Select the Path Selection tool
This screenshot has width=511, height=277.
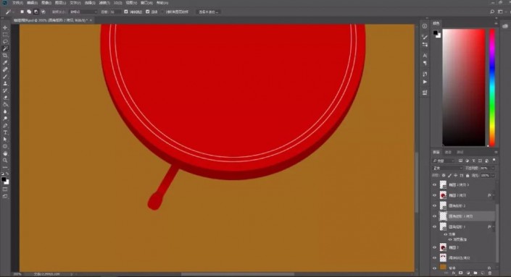[5, 140]
